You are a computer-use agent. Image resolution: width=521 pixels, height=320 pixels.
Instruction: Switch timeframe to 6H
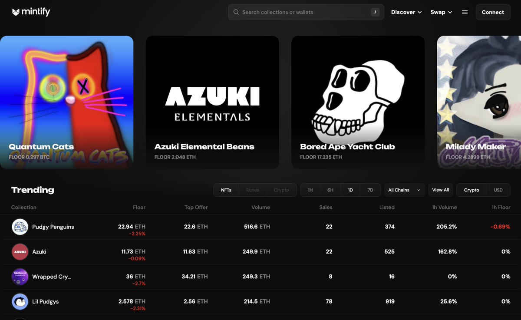(330, 190)
